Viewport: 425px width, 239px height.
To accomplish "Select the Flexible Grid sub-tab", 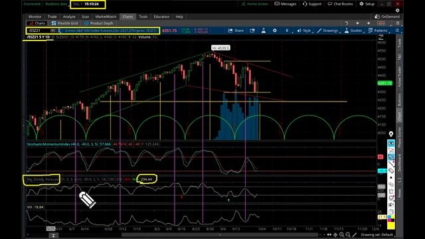I will tap(65, 23).
